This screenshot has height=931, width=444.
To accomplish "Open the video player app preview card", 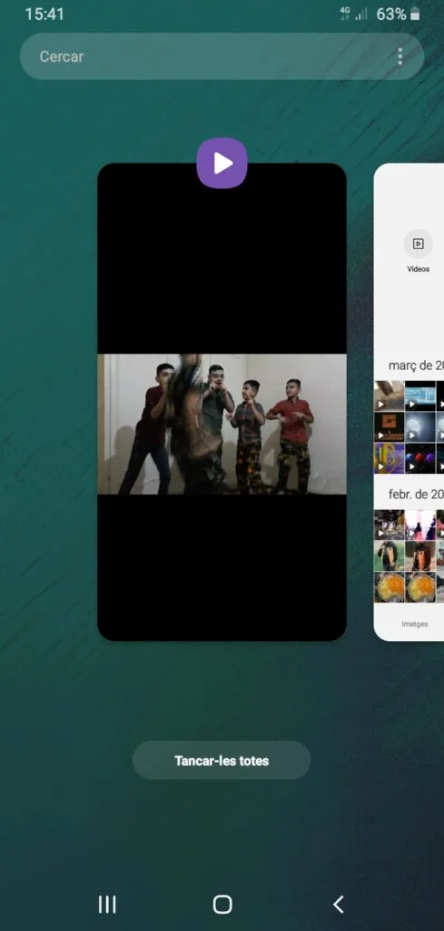I will coord(222,402).
